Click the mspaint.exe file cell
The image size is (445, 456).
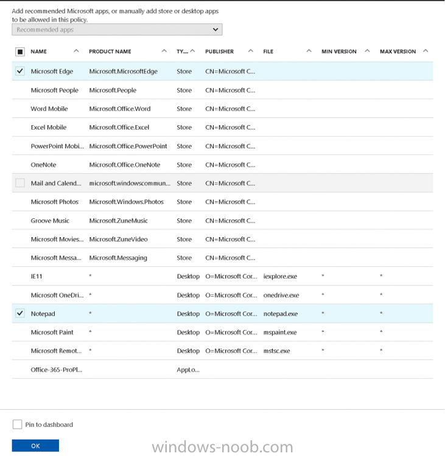280,332
